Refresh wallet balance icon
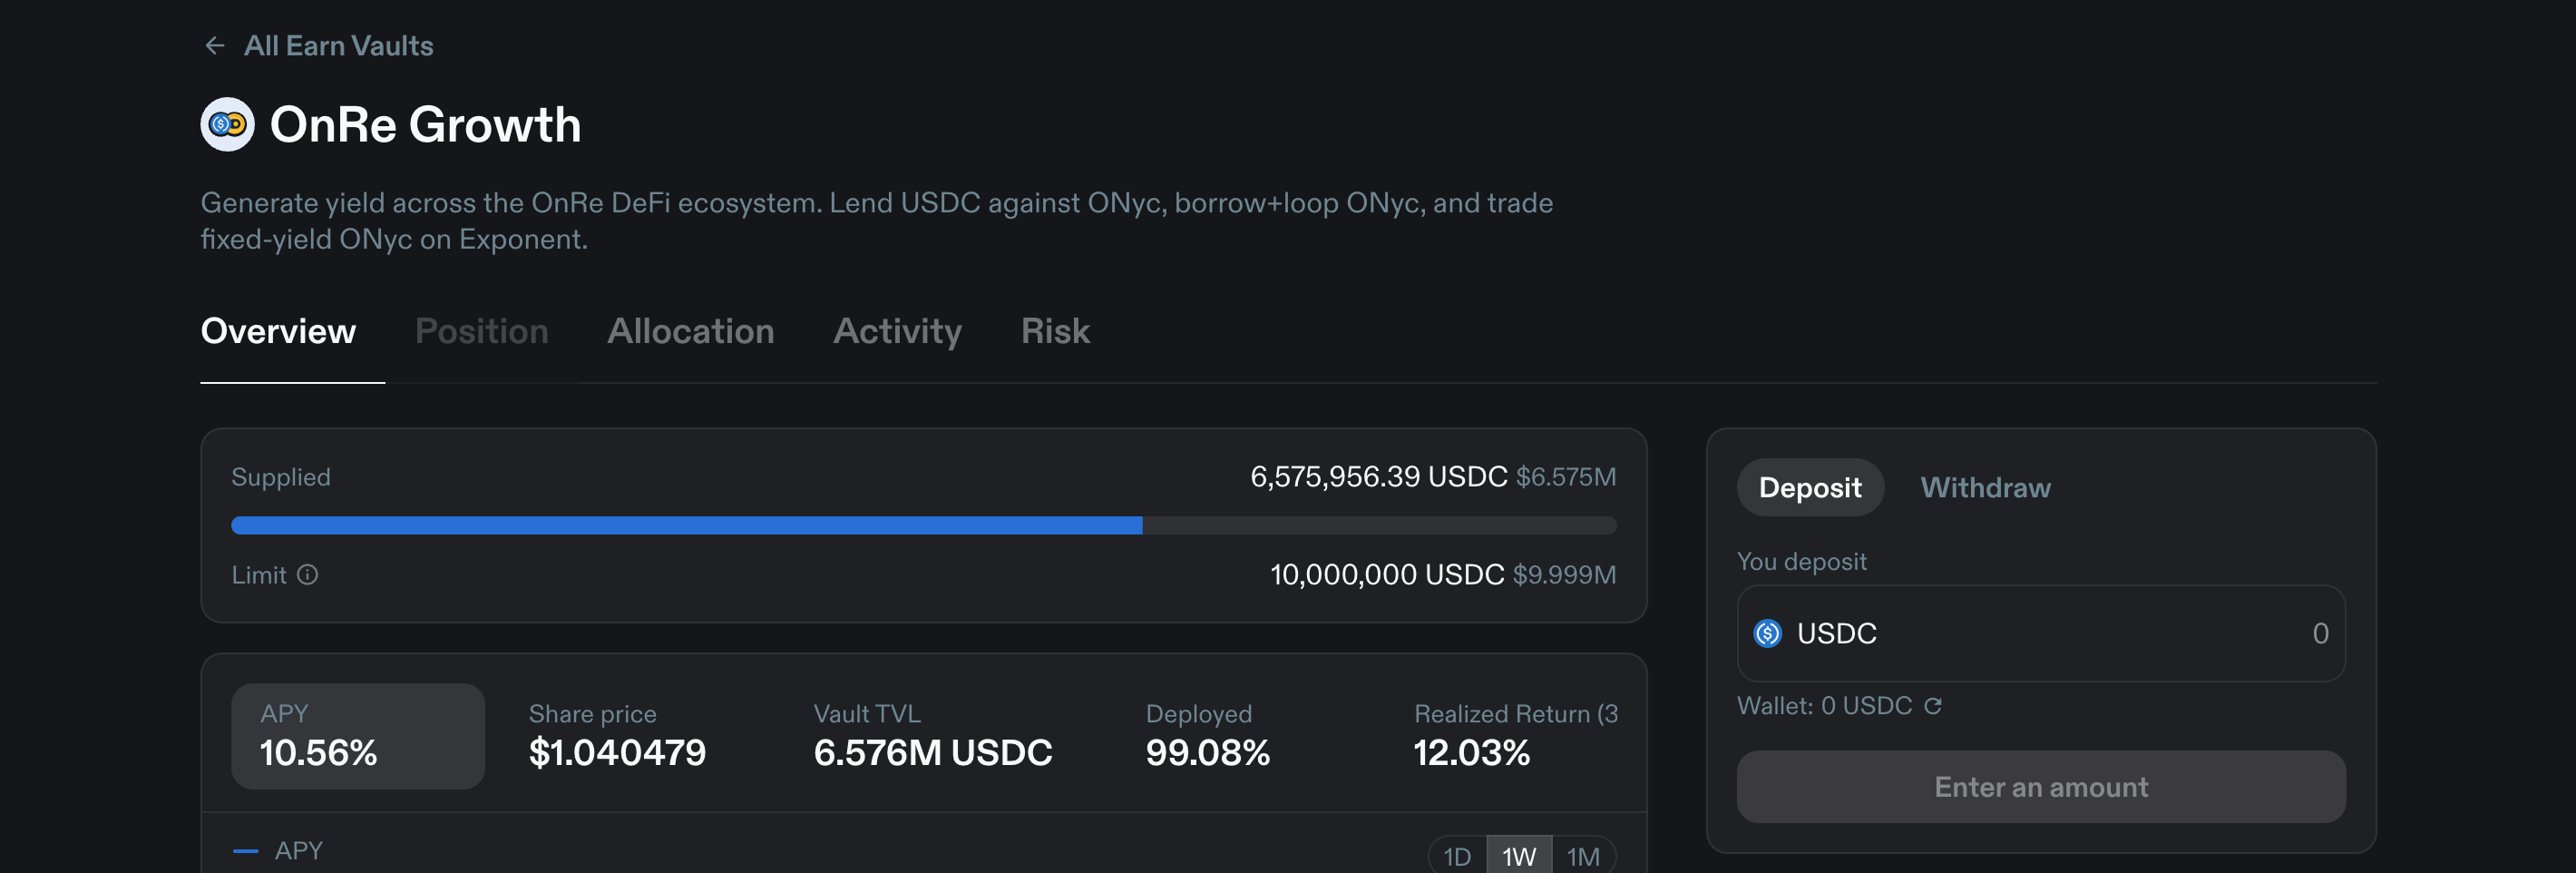Screen dimensions: 2576x873 1933,706
